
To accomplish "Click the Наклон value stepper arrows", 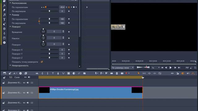I will click(x=63, y=38).
